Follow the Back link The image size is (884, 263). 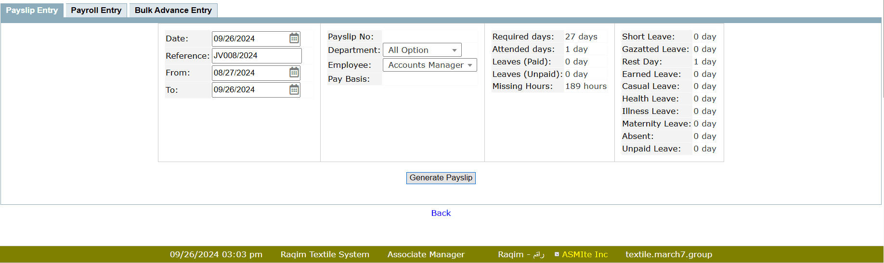coord(441,213)
